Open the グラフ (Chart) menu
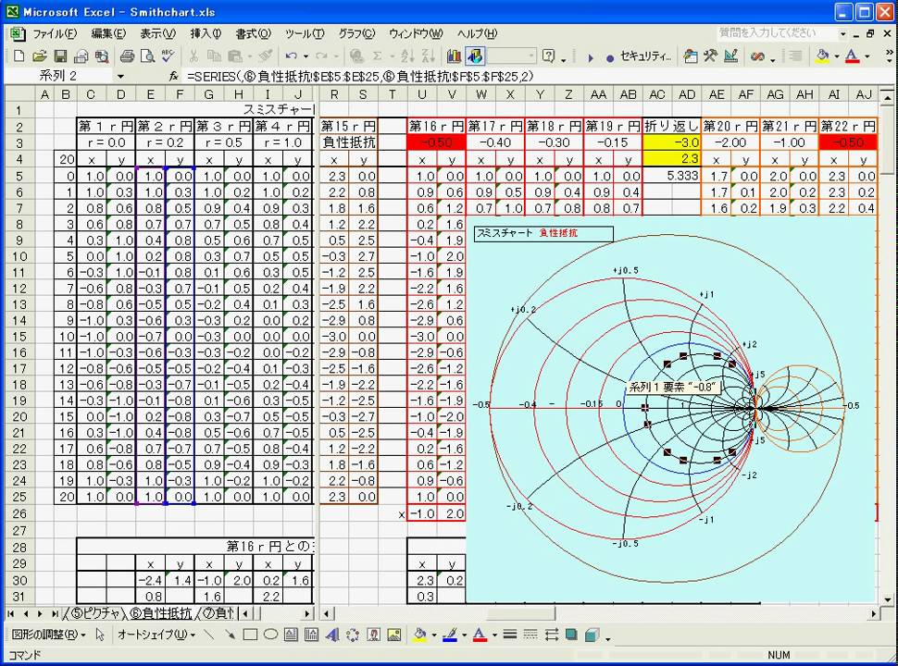The height and width of the screenshot is (666, 898). pos(356,33)
